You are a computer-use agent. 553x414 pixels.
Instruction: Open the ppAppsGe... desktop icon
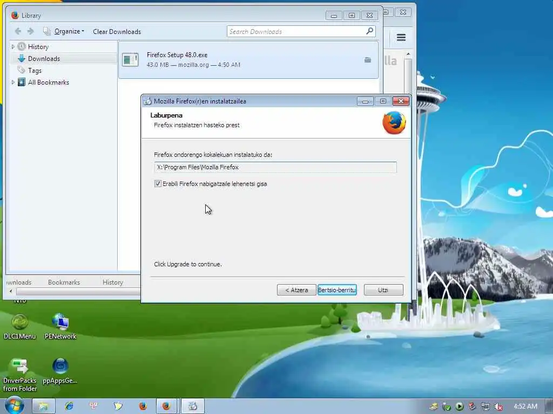pos(60,371)
